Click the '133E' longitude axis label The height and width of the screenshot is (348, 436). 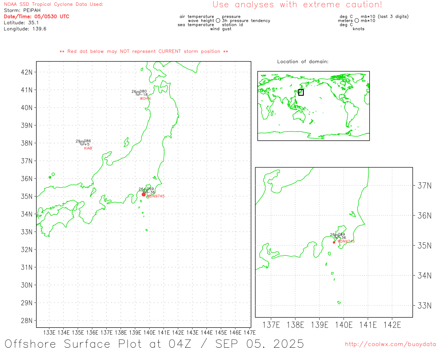49,333
